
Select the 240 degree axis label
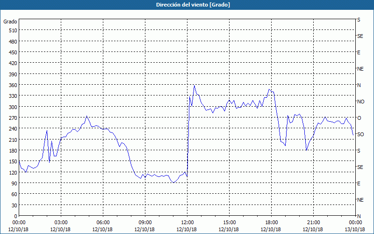tap(14, 129)
